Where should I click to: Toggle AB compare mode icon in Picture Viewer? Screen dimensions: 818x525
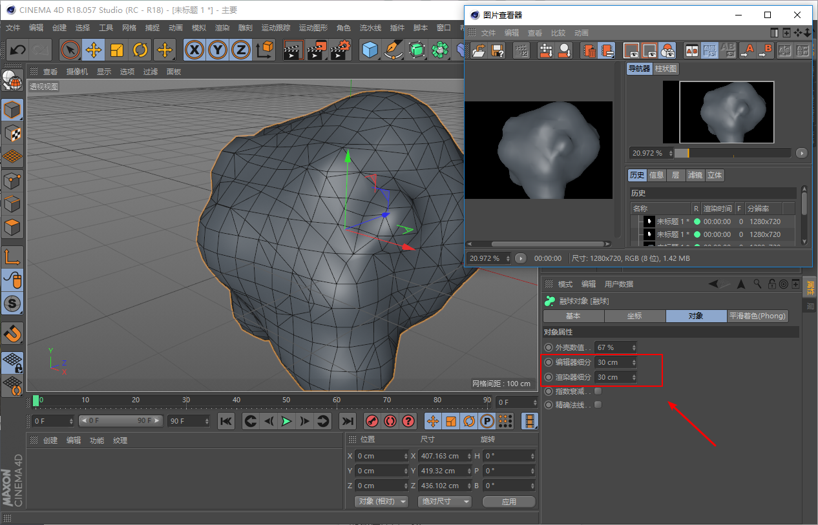[692, 50]
